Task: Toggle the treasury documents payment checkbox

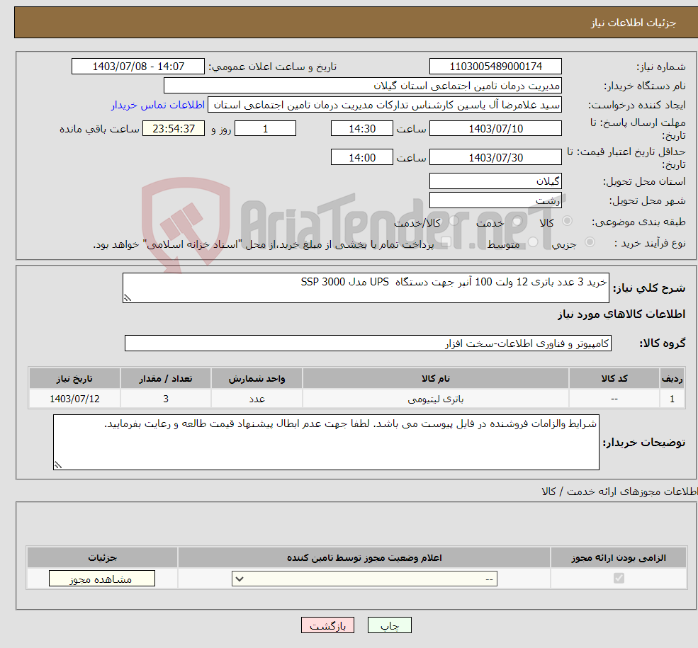Action: coord(446,242)
